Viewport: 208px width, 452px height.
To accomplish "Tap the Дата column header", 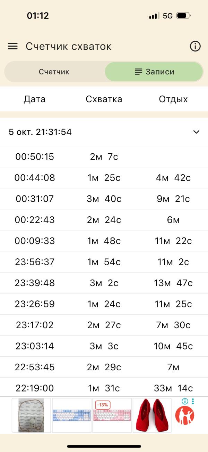I will [35, 99].
